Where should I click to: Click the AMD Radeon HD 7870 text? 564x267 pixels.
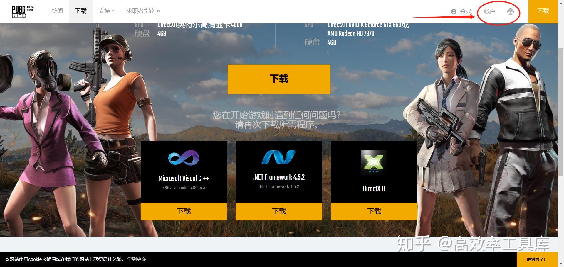click(x=351, y=33)
